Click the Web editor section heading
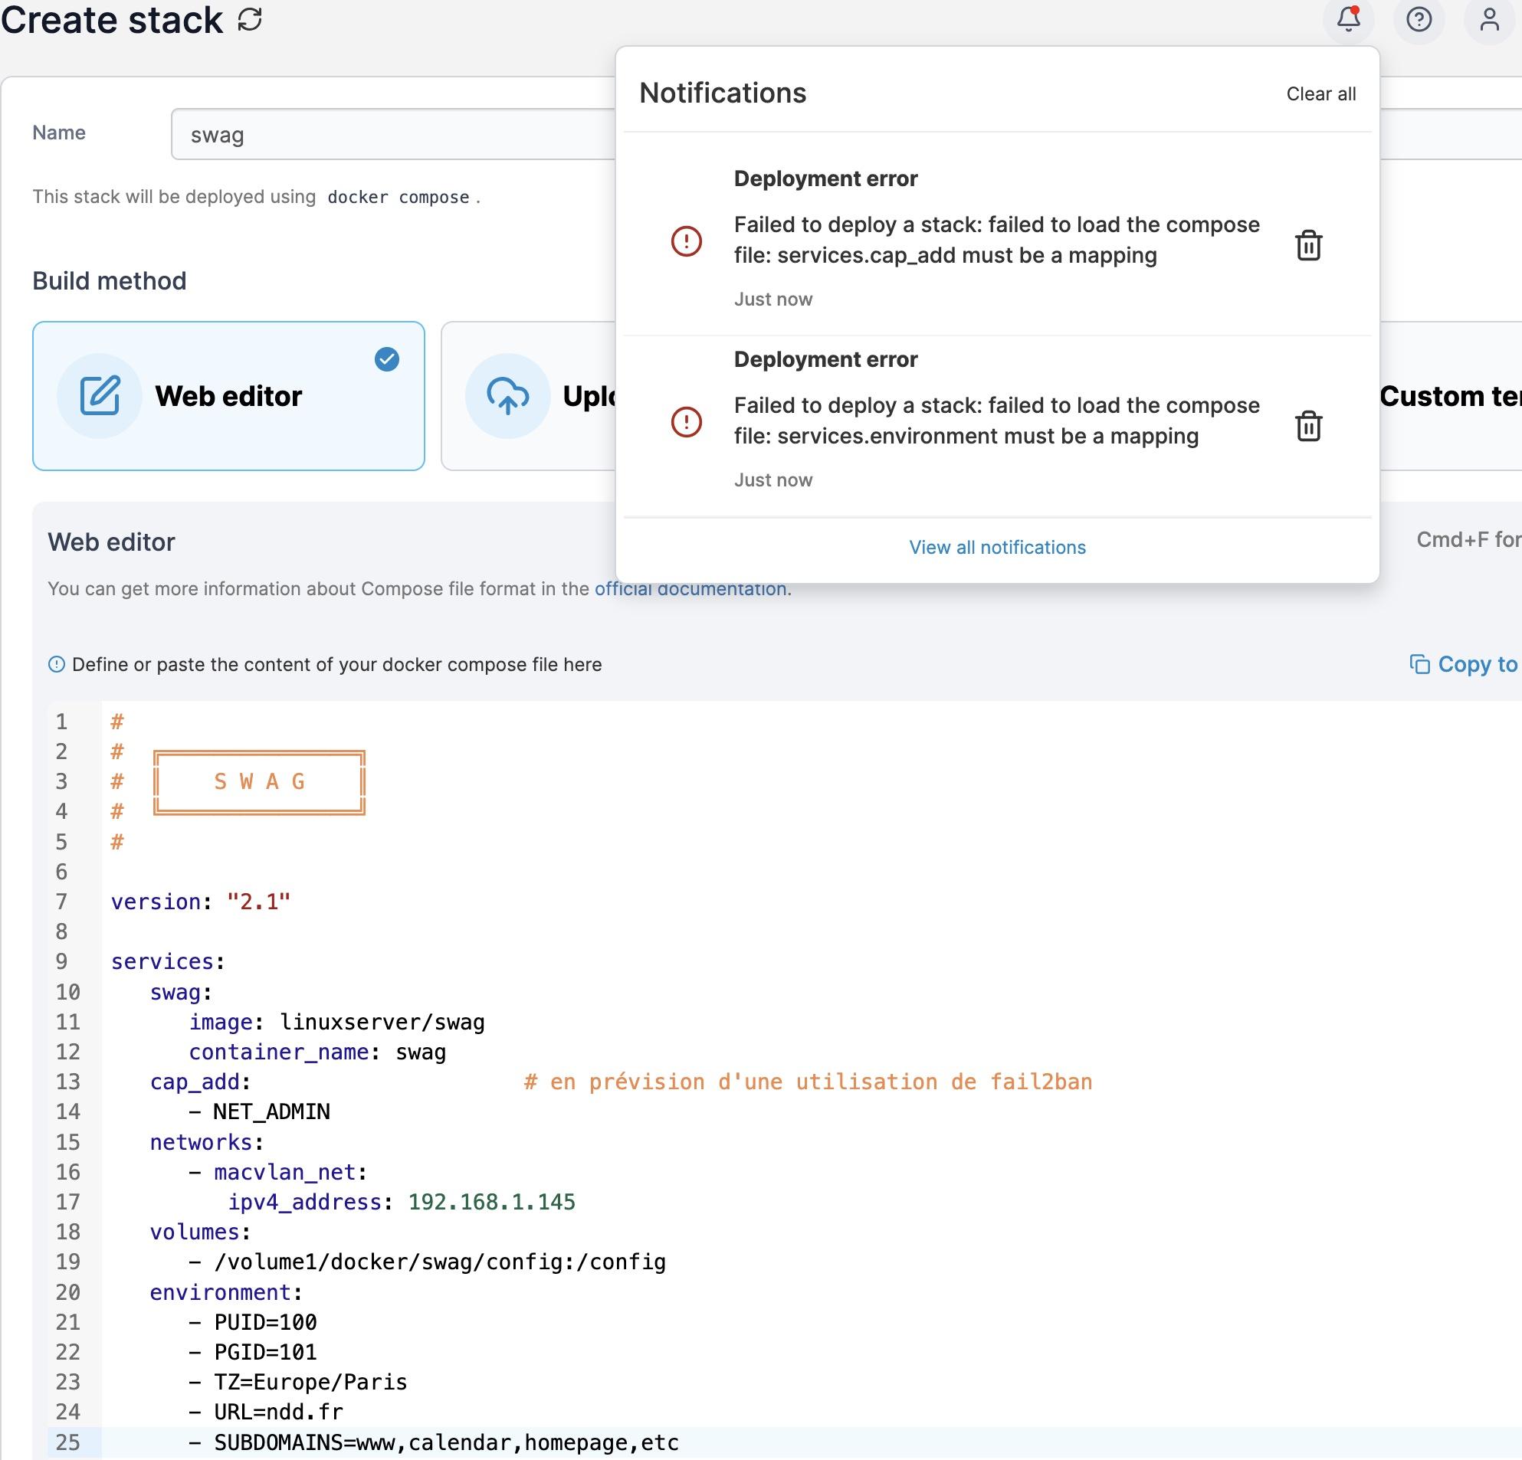The width and height of the screenshot is (1522, 1460). [x=111, y=542]
